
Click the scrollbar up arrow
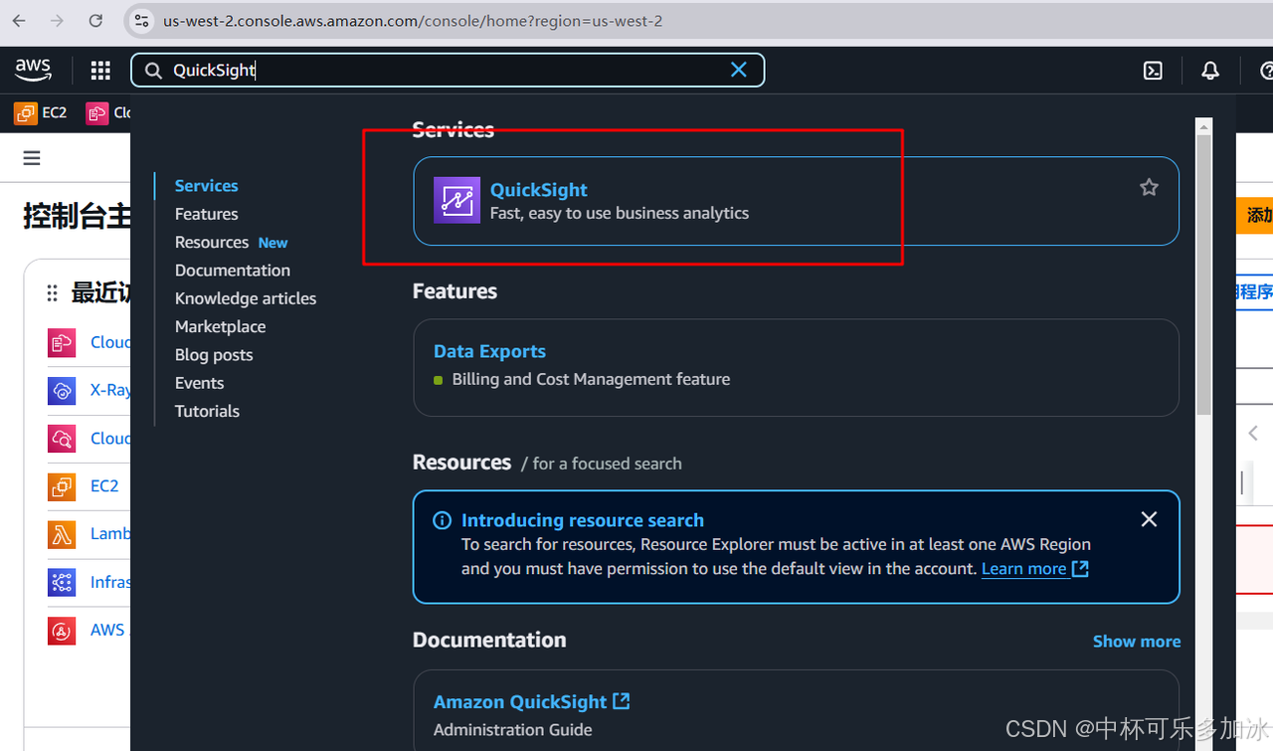click(1203, 126)
